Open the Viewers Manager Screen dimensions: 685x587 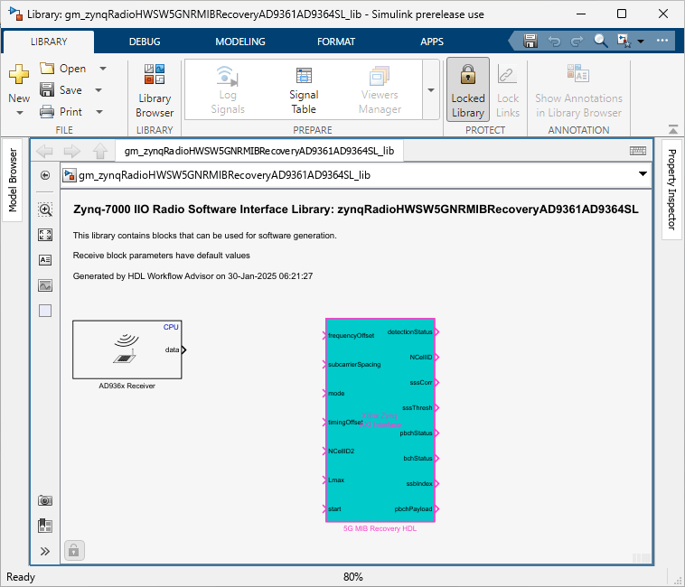pyautogui.click(x=380, y=90)
